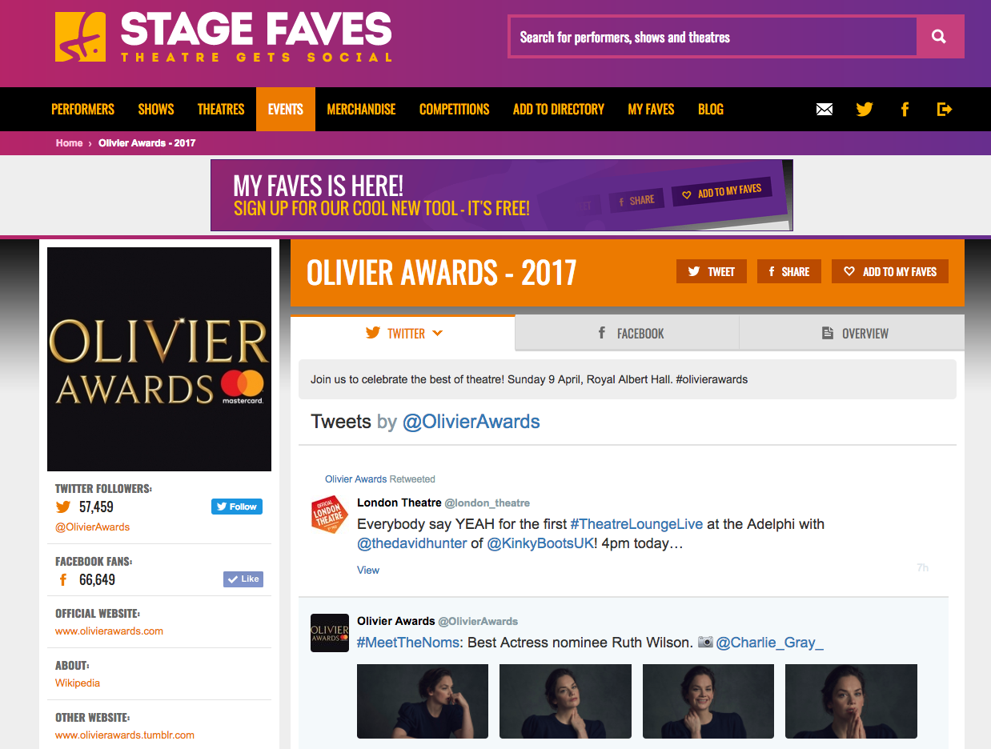Click @OlivierAwards in Tweets heading

pos(471,422)
